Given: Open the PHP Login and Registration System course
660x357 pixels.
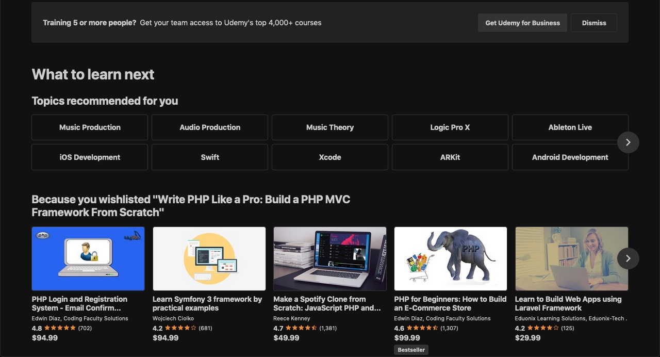Looking at the screenshot, I should click(x=88, y=258).
